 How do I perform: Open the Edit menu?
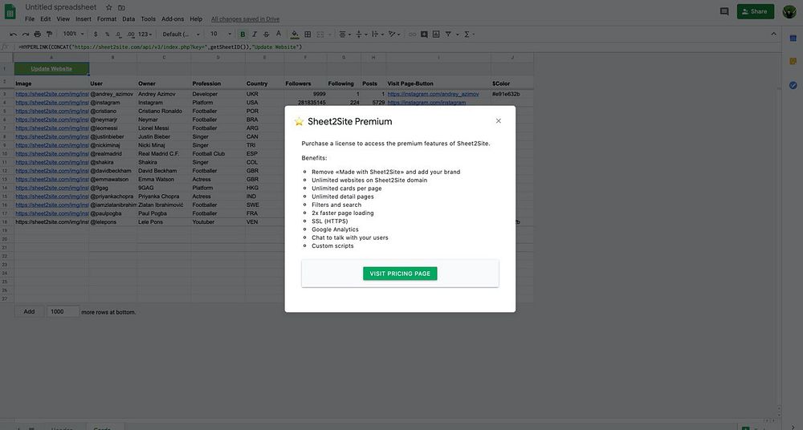click(x=46, y=19)
